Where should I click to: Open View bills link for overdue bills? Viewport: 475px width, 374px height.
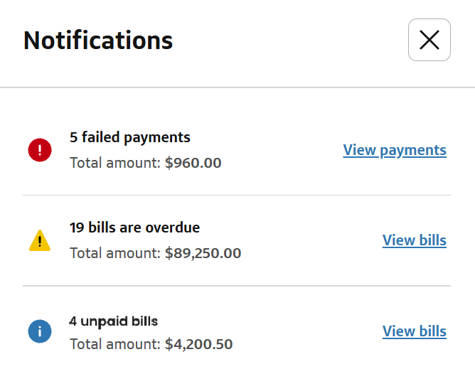coord(414,240)
